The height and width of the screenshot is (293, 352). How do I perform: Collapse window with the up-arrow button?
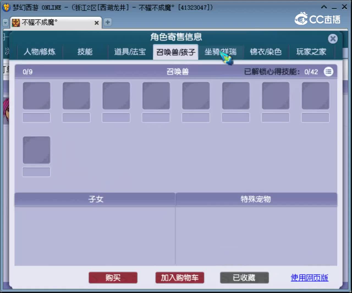click(324, 7)
